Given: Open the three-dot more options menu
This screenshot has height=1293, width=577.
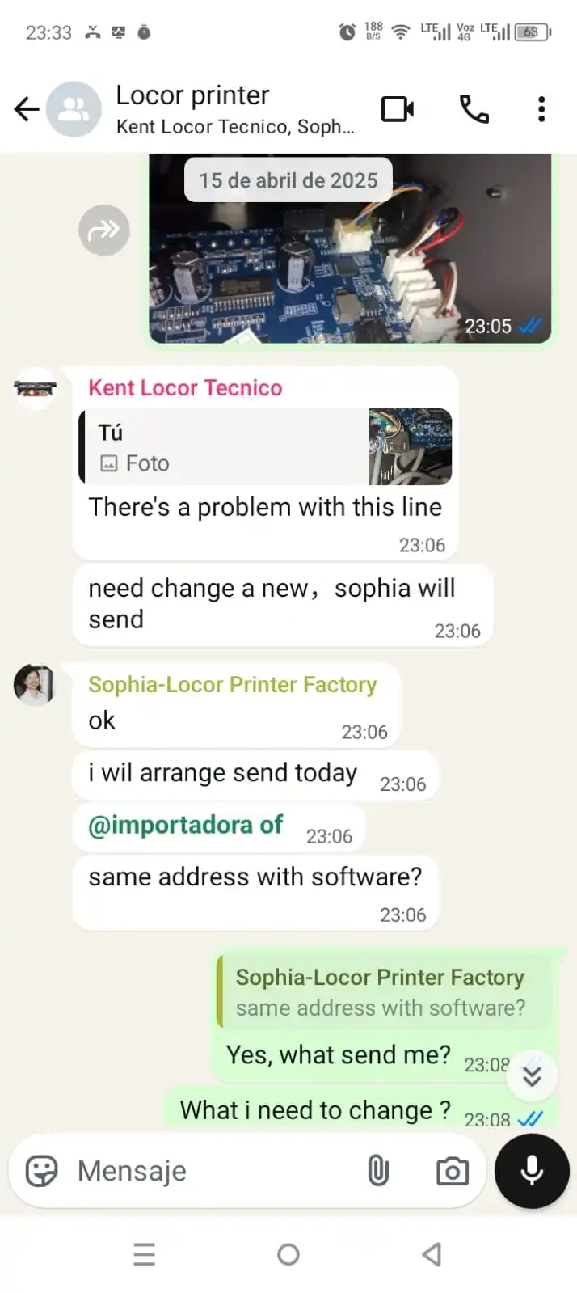Looking at the screenshot, I should click(541, 109).
